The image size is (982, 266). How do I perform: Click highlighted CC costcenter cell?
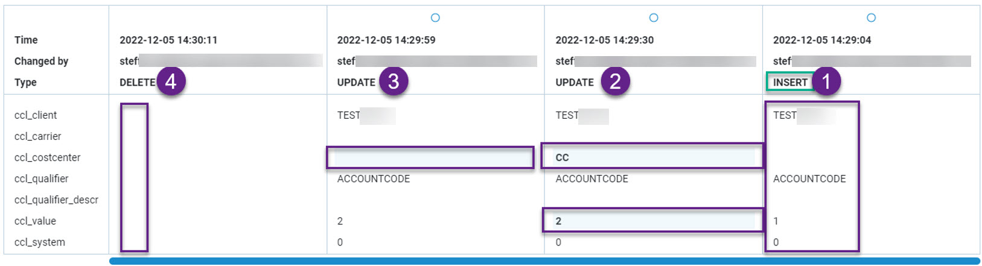(x=652, y=157)
